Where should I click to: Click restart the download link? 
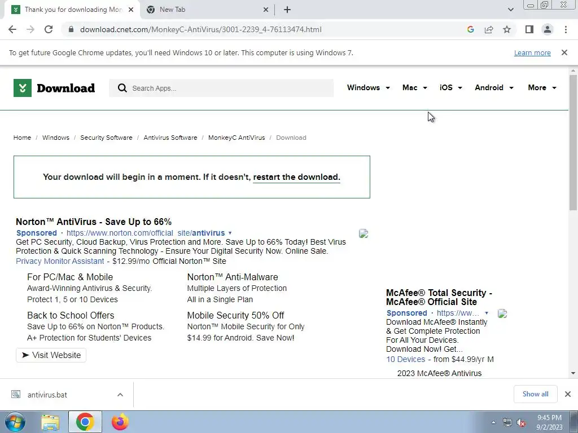pos(296,177)
